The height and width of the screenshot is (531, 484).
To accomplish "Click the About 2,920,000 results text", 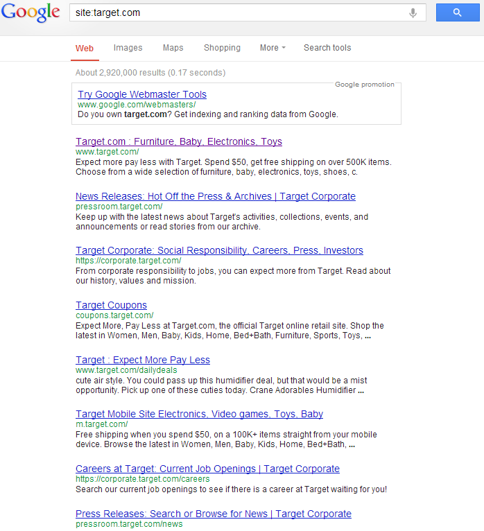I will point(150,73).
